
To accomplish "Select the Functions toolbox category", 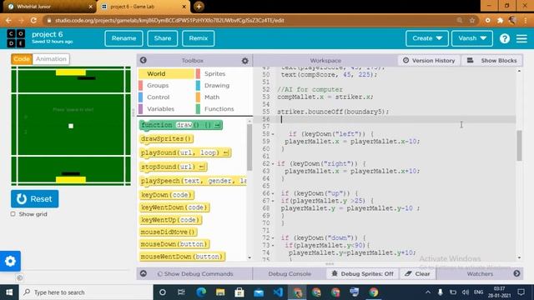I will click(224, 109).
